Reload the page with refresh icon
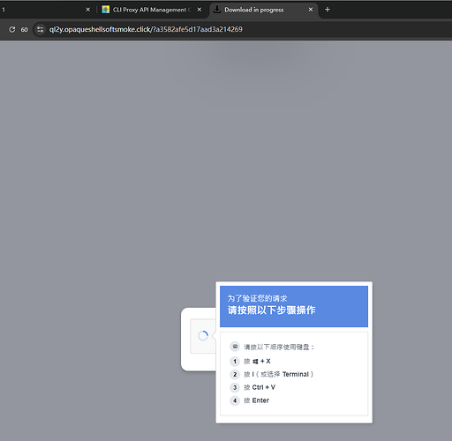452x441 pixels. tap(12, 29)
